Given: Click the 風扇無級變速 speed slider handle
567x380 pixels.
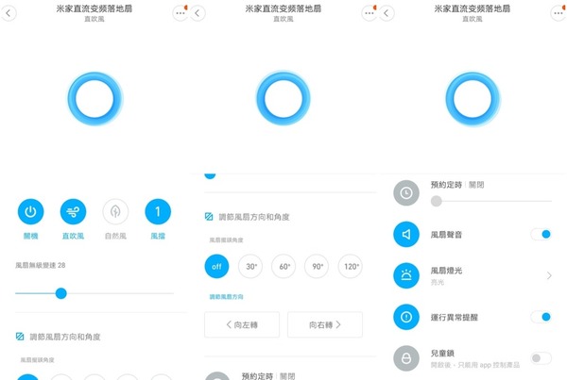Looking at the screenshot, I should pos(61,293).
